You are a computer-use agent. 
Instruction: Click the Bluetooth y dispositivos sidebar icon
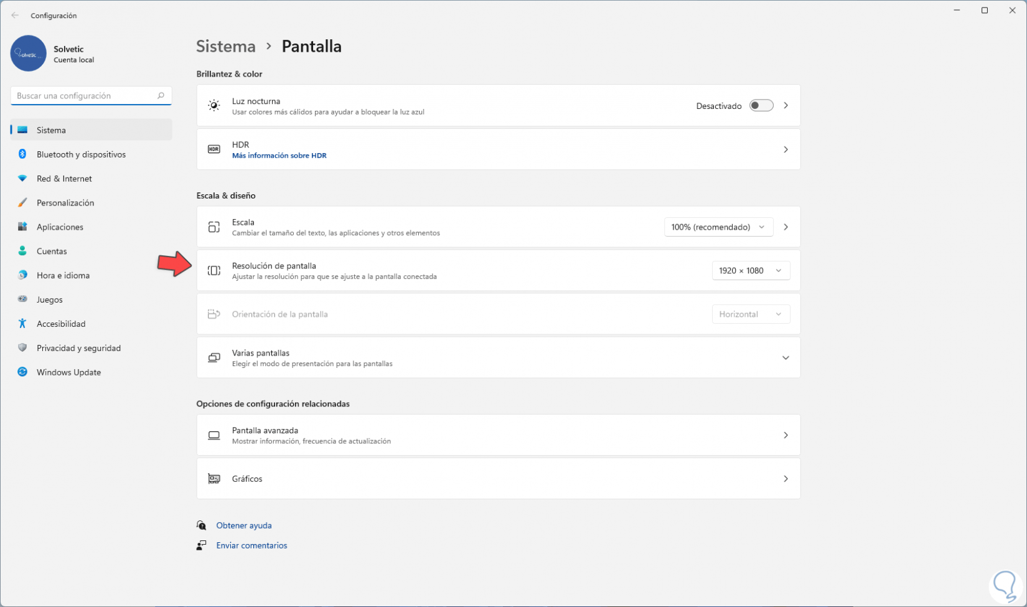coord(22,154)
